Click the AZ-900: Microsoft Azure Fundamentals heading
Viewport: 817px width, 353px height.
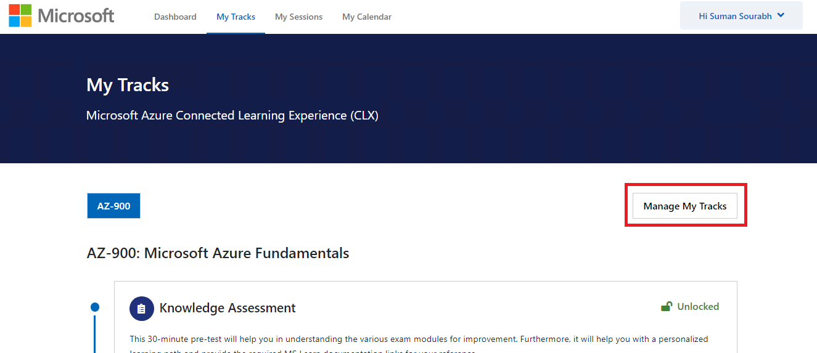click(x=218, y=253)
